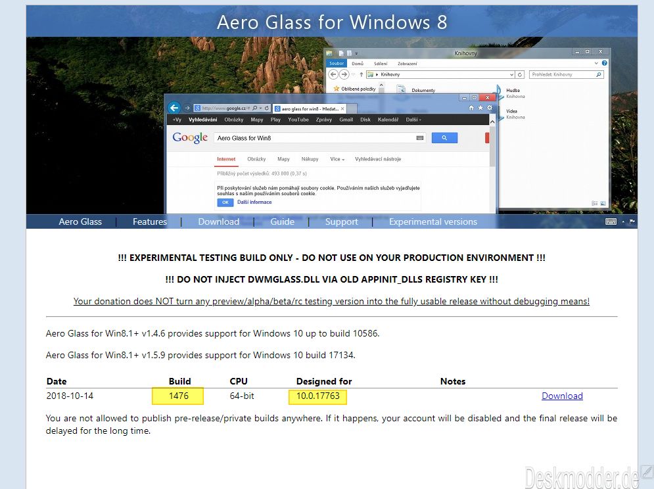
Task: Click the Prohledat Knihovny search box
Action: pos(567,74)
